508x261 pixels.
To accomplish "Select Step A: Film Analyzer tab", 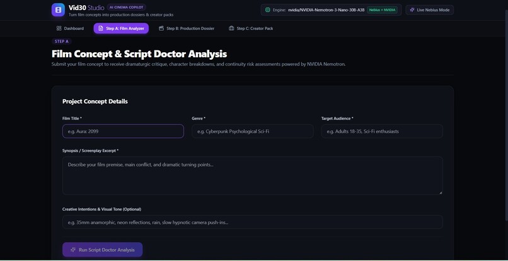I will (121, 28).
